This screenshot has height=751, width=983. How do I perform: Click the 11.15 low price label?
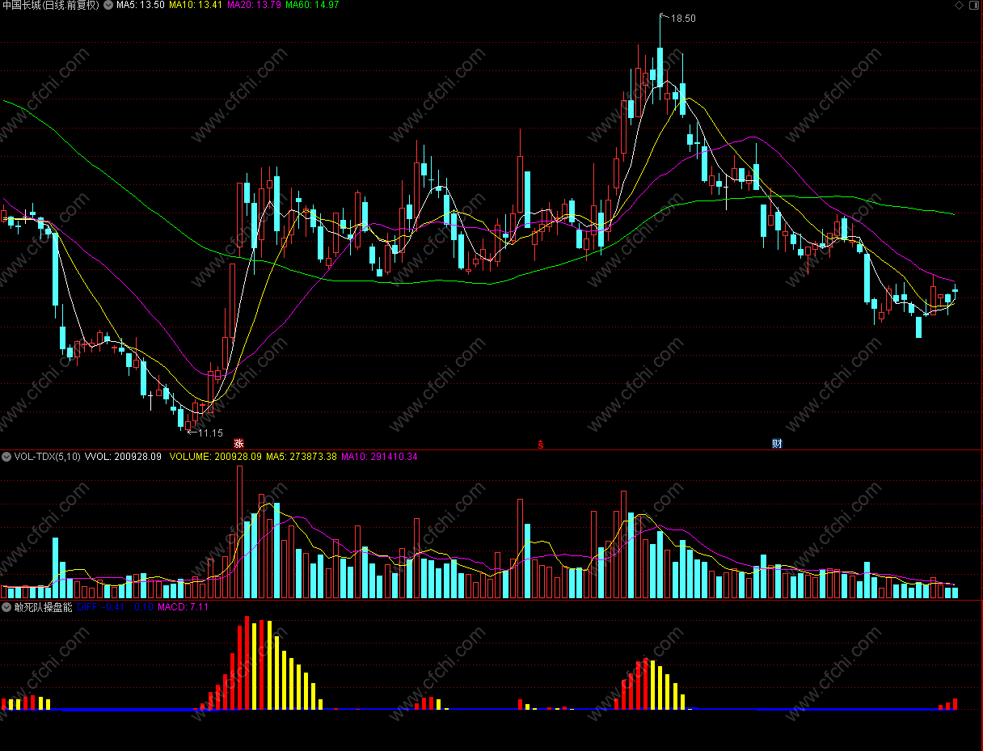point(210,432)
